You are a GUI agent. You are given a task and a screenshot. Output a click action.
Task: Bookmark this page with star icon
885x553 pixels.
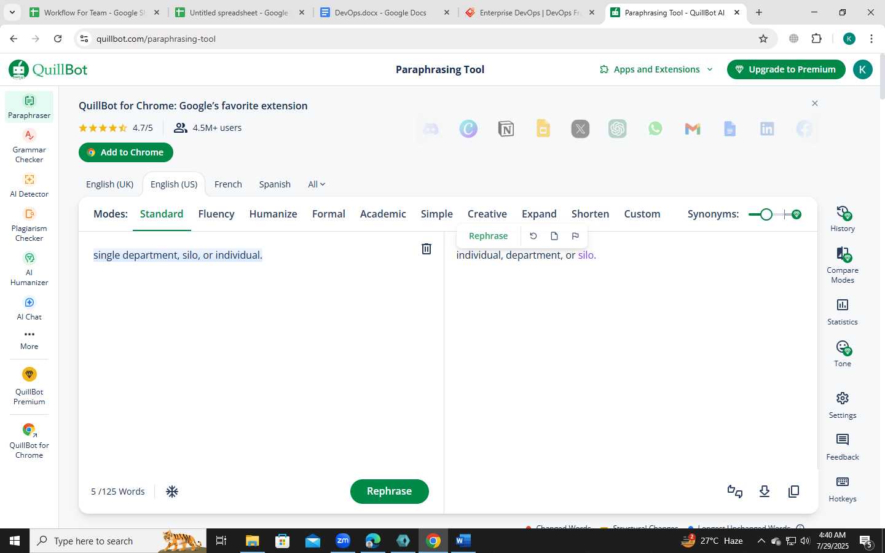pos(763,39)
